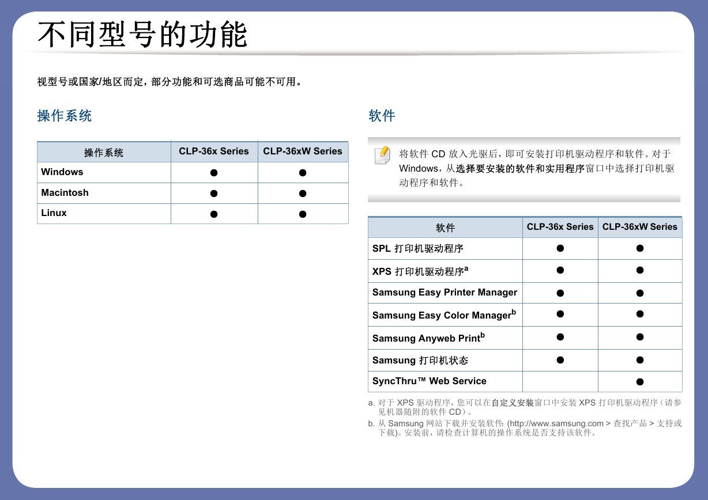Click the SPL 打印机驱动程序 row
The height and width of the screenshot is (500, 708).
click(525, 249)
